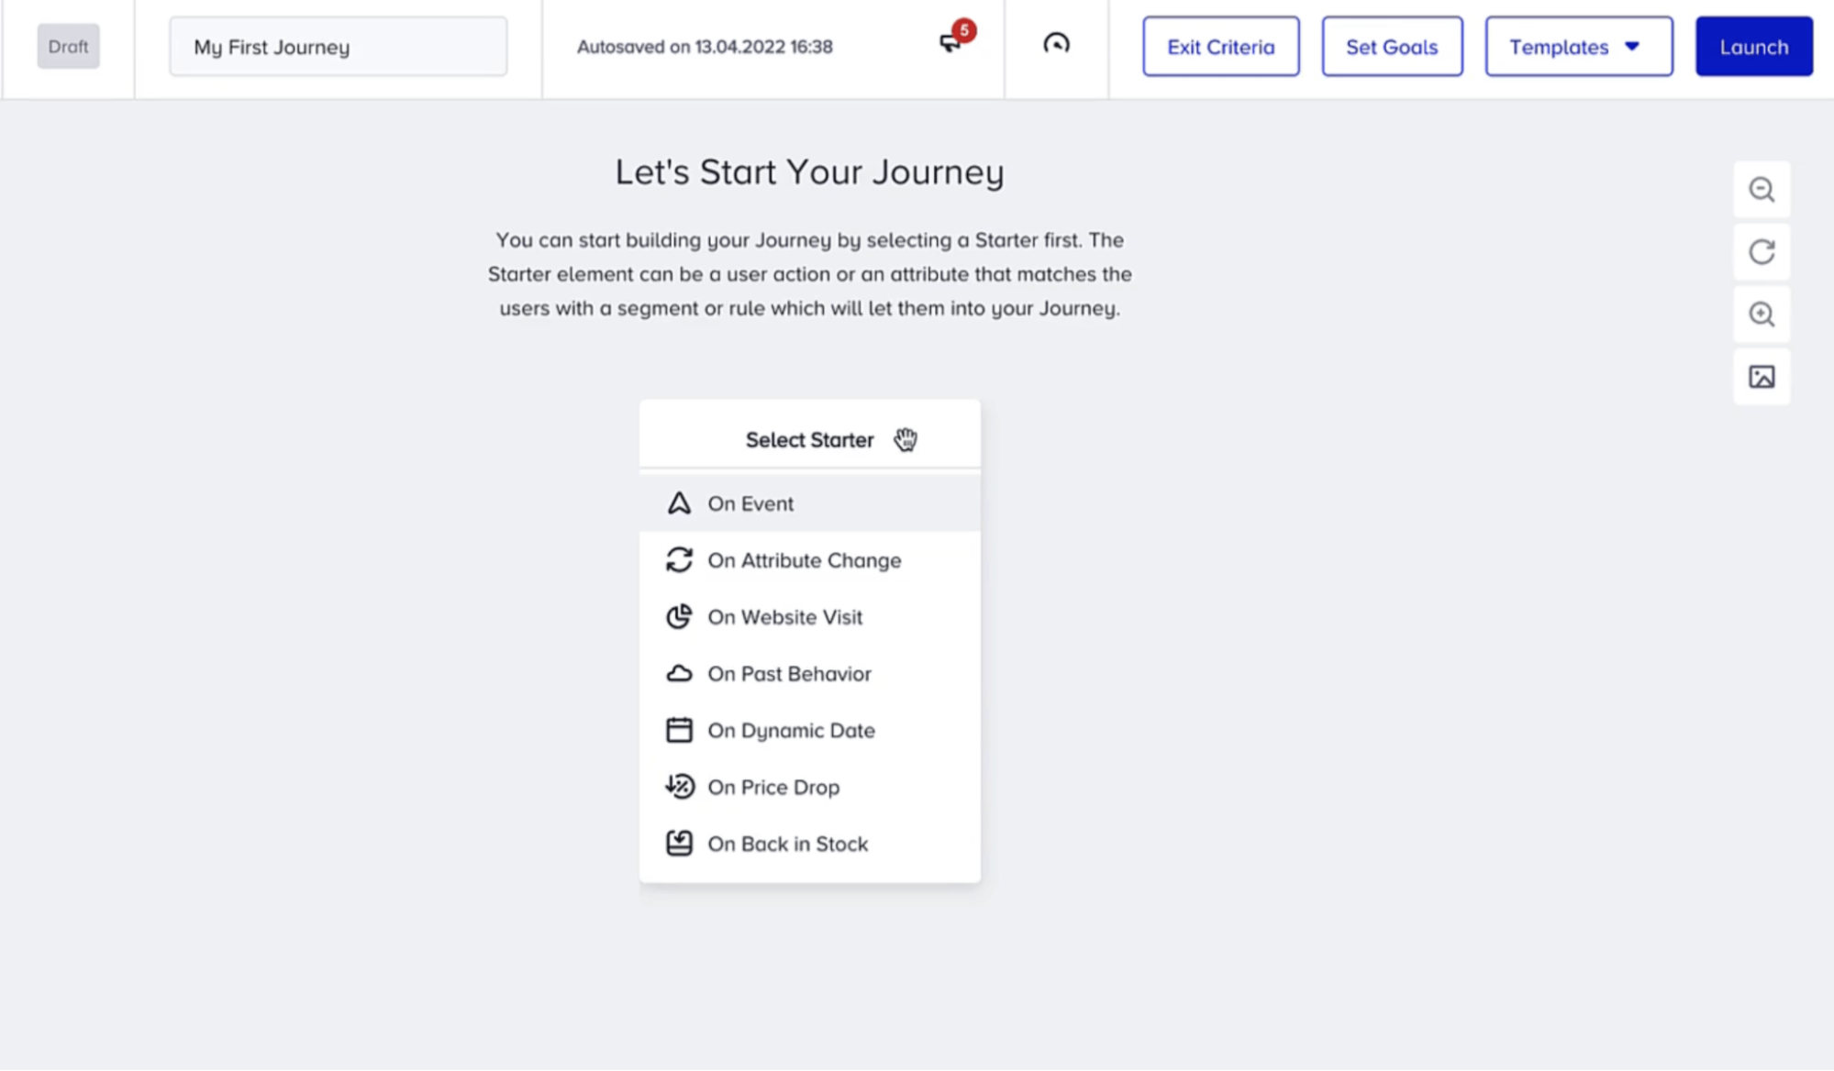Click the image/media panel icon
This screenshot has height=1071, width=1834.
tap(1762, 376)
